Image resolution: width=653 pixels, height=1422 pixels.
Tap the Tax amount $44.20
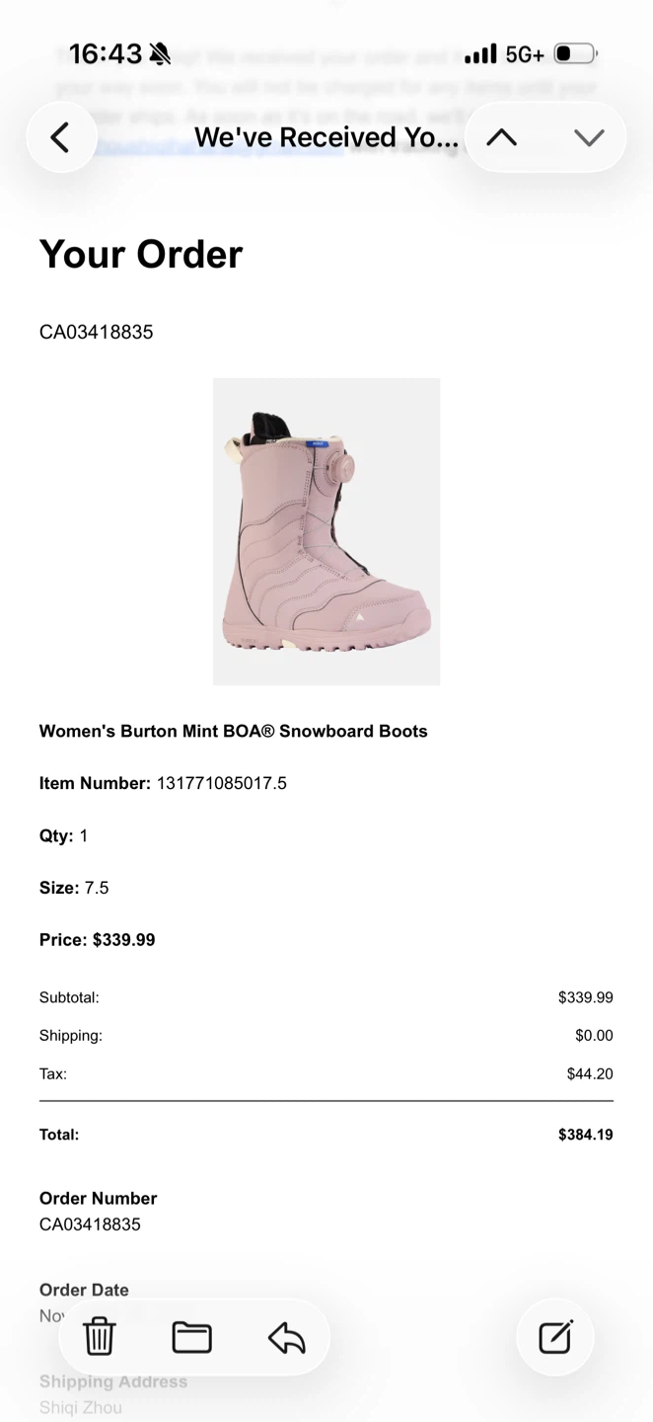click(590, 1073)
